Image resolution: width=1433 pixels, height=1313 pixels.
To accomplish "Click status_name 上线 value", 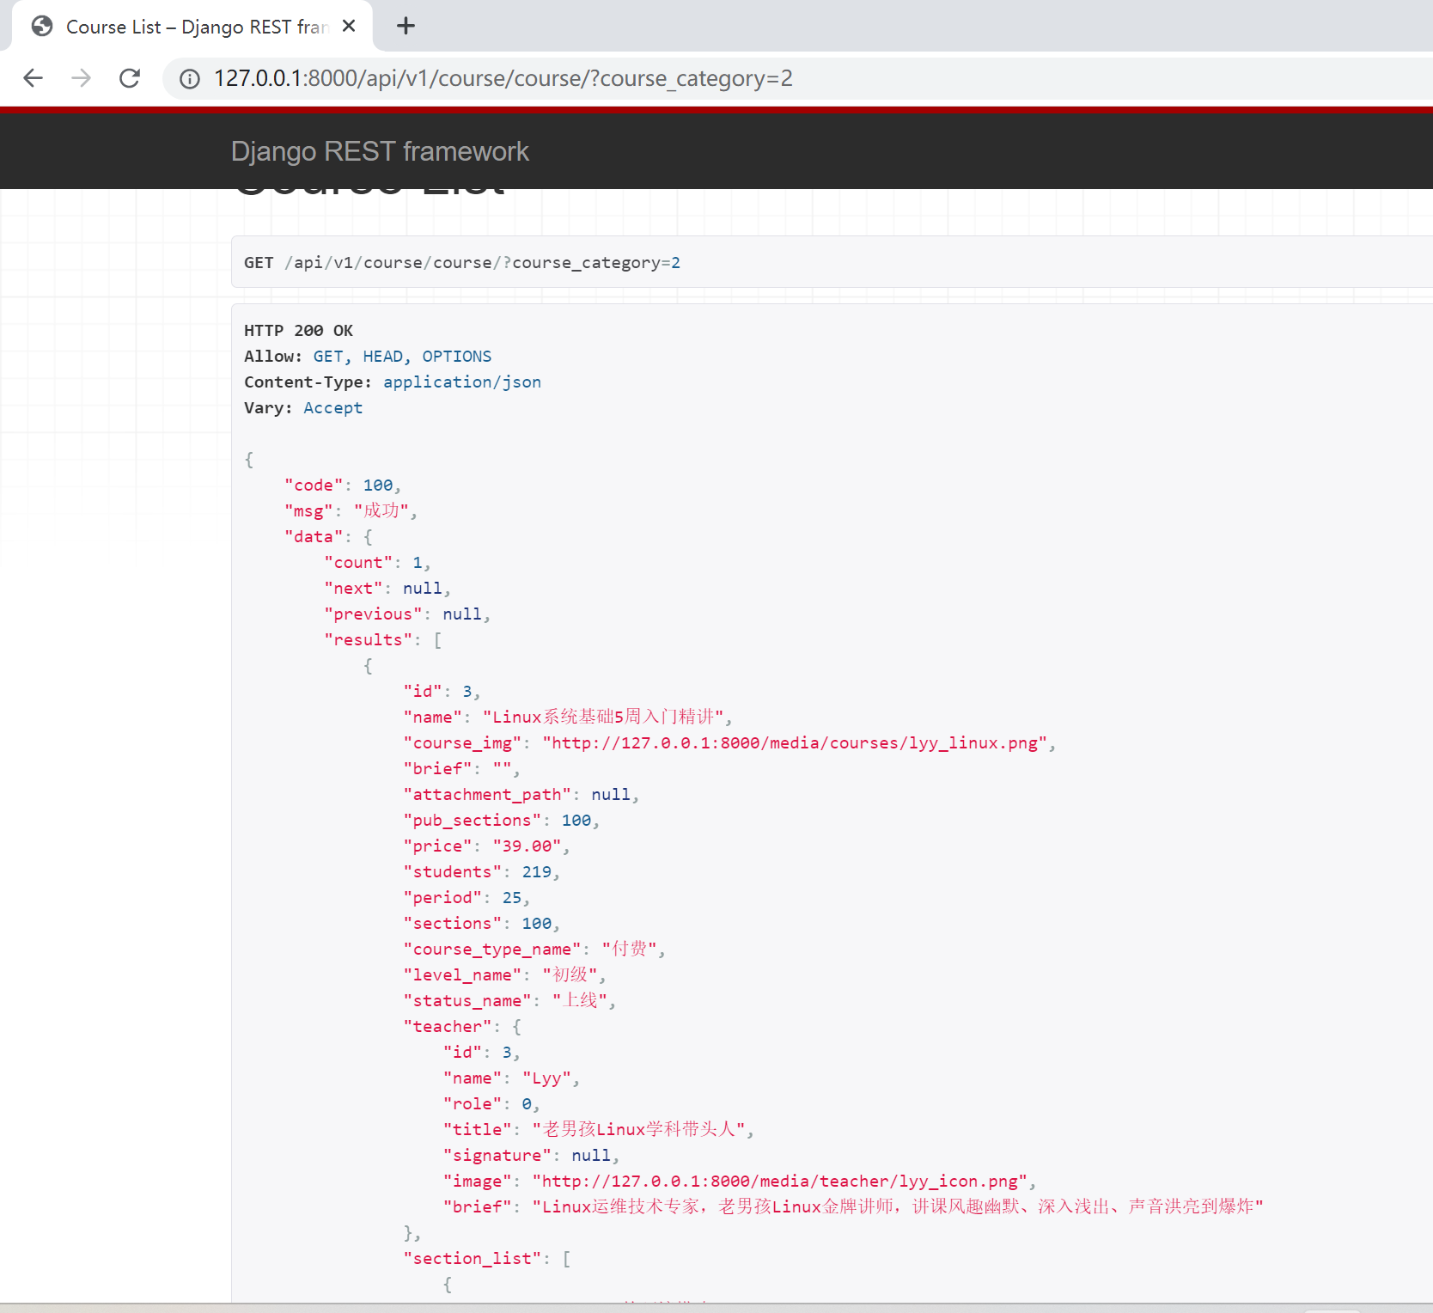I will (x=580, y=1000).
